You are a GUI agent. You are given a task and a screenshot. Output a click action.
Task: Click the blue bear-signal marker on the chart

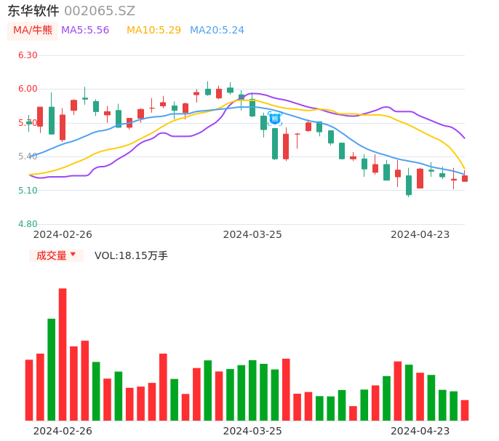(274, 118)
